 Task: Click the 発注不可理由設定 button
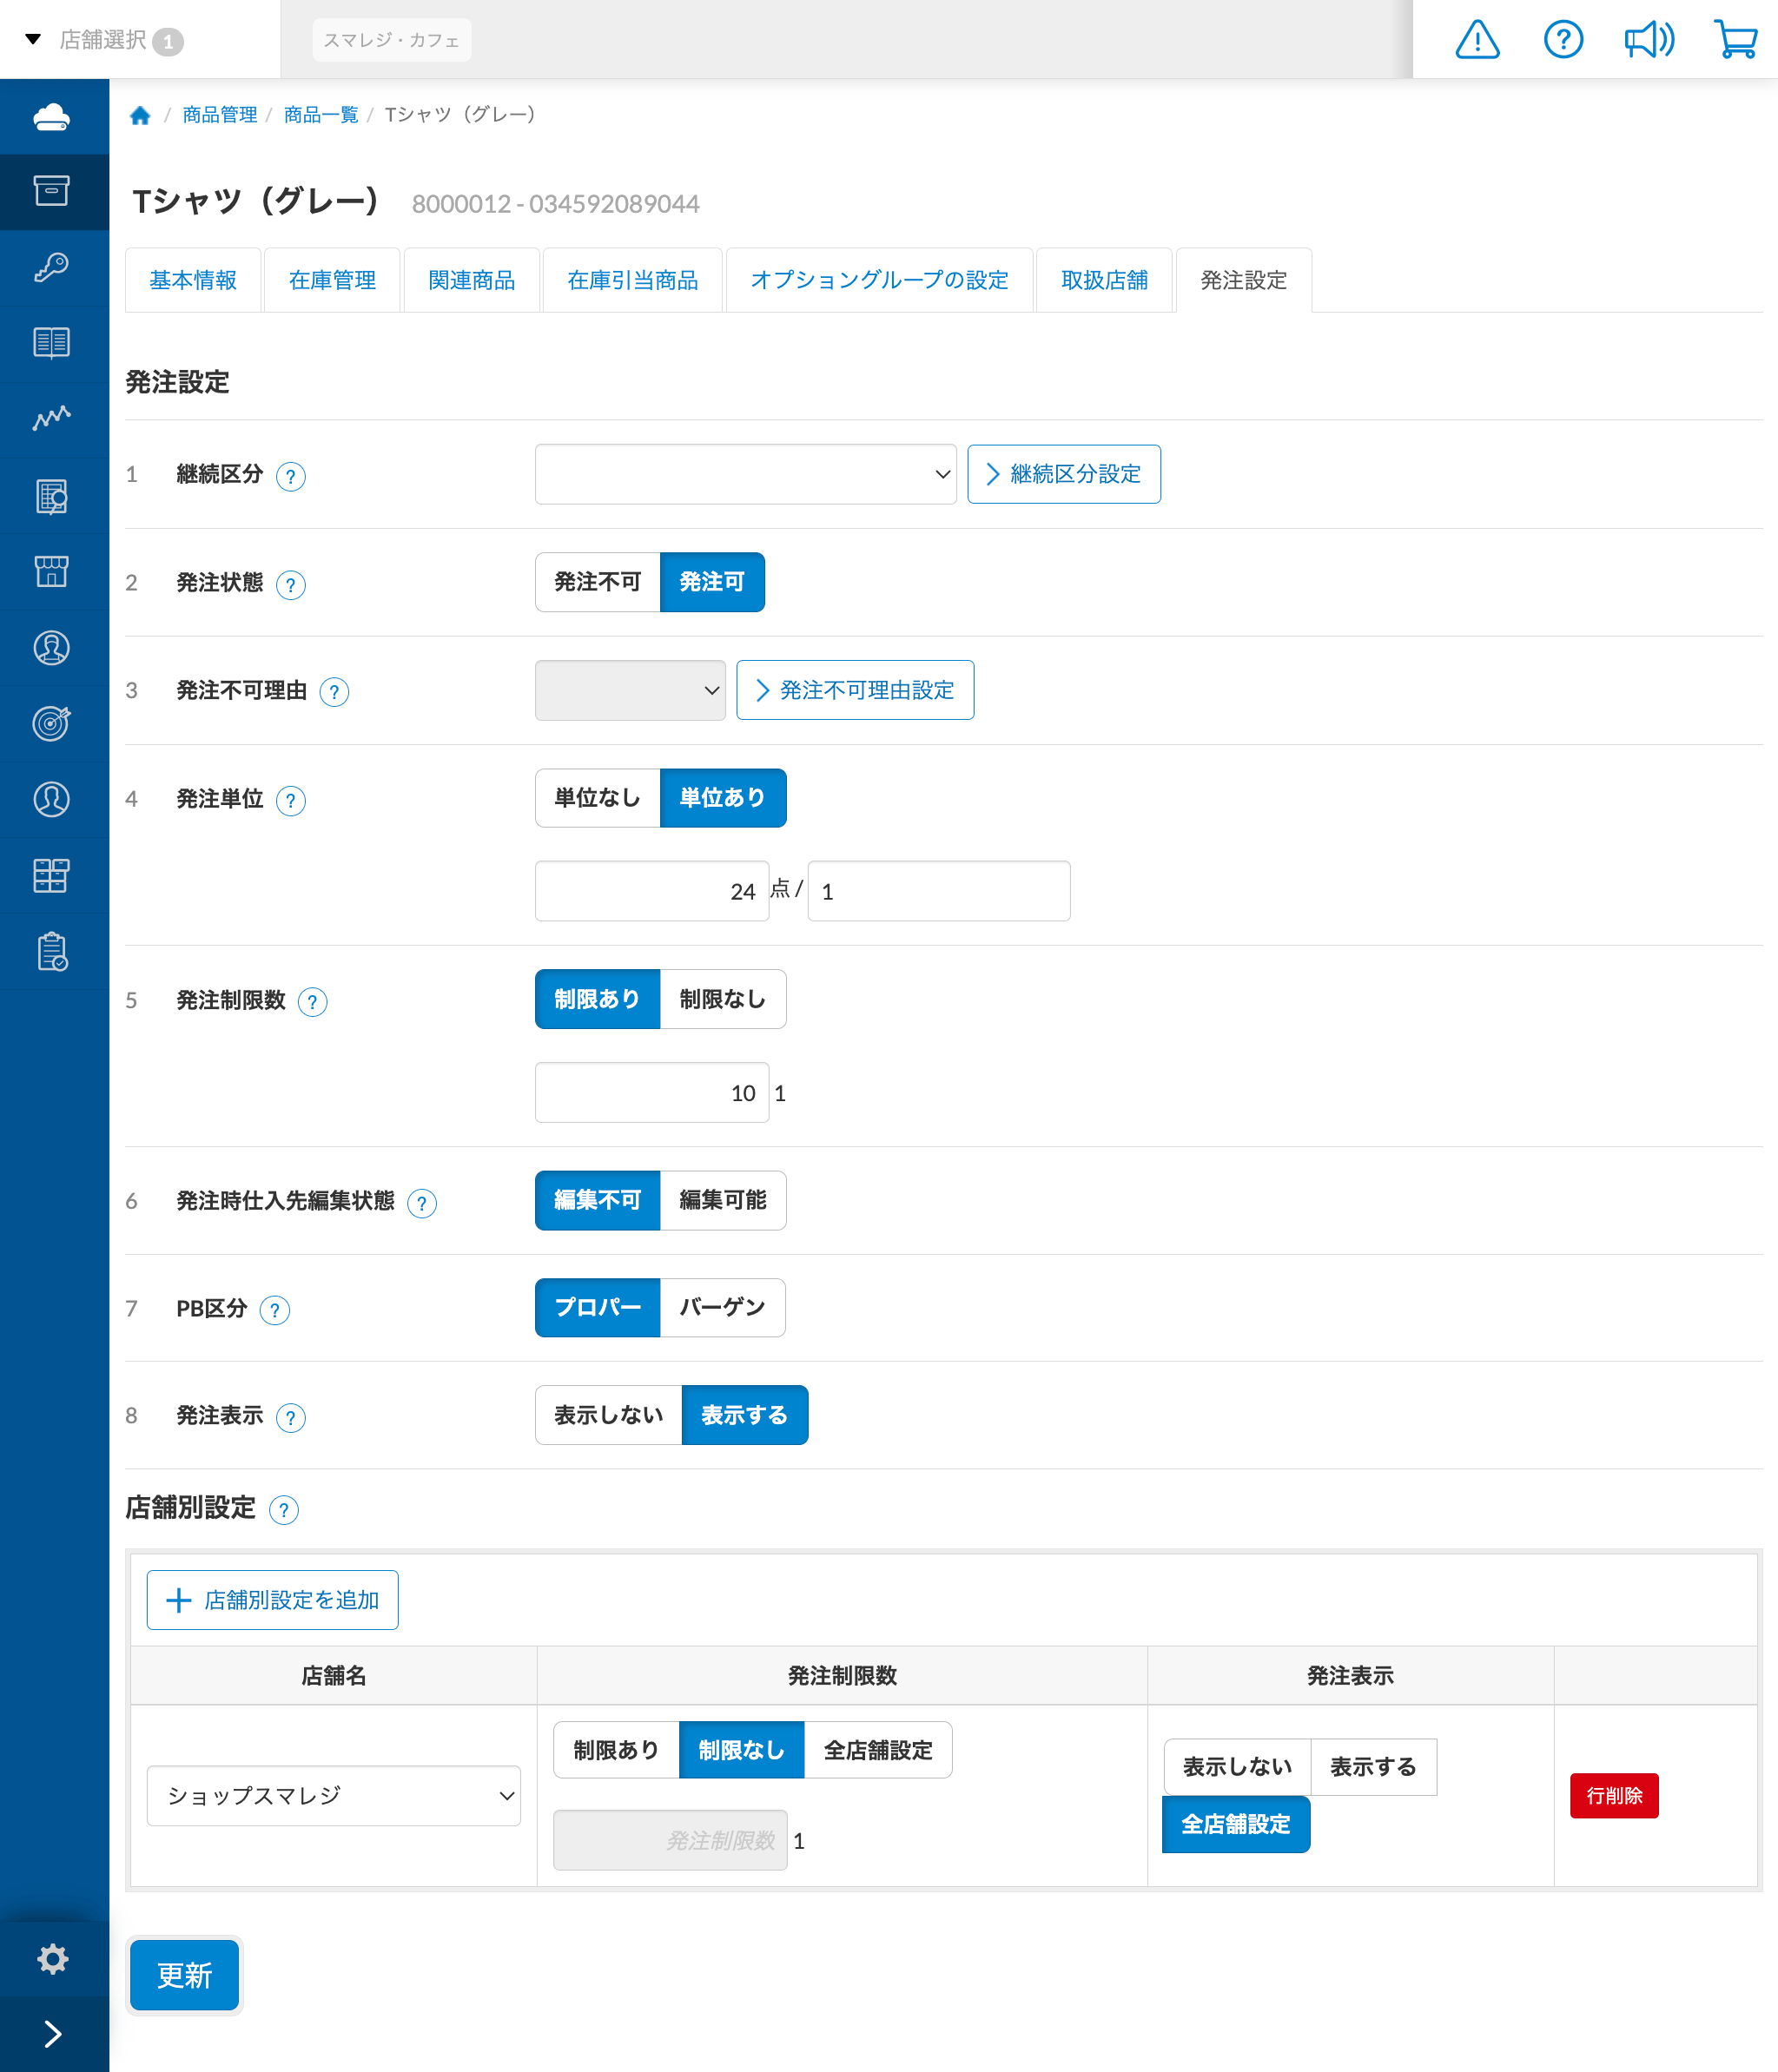855,690
